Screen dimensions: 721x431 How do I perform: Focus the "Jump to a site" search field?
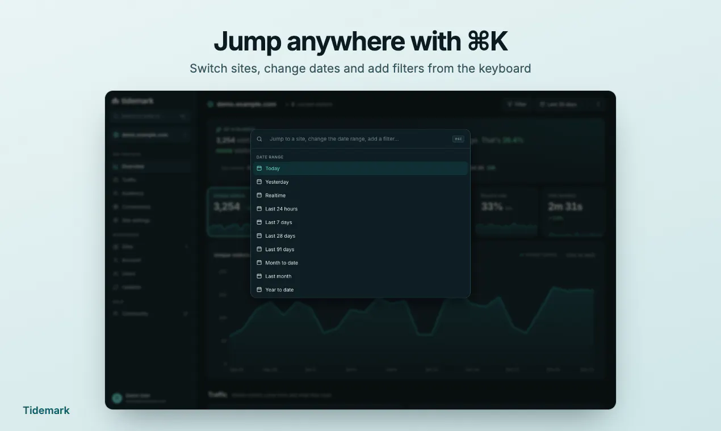pyautogui.click(x=358, y=139)
